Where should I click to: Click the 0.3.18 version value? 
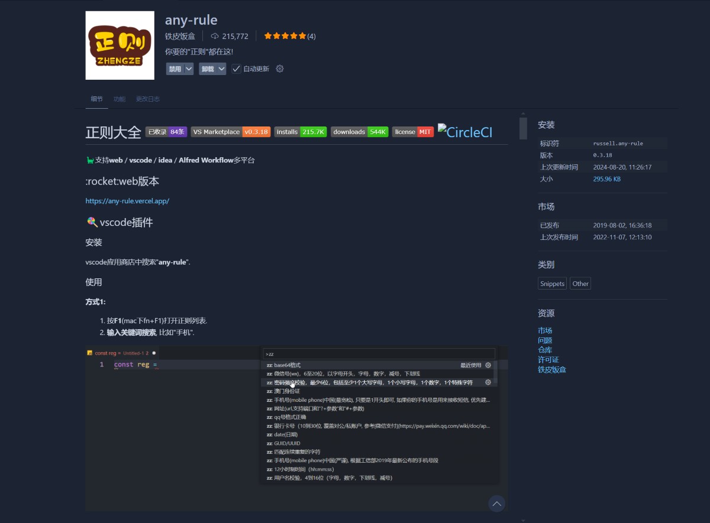pos(603,155)
